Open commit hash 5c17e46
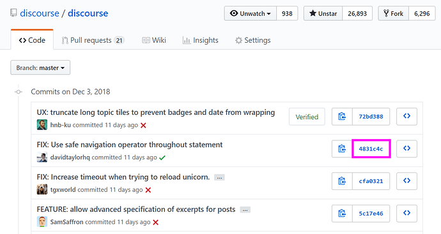 [371, 214]
